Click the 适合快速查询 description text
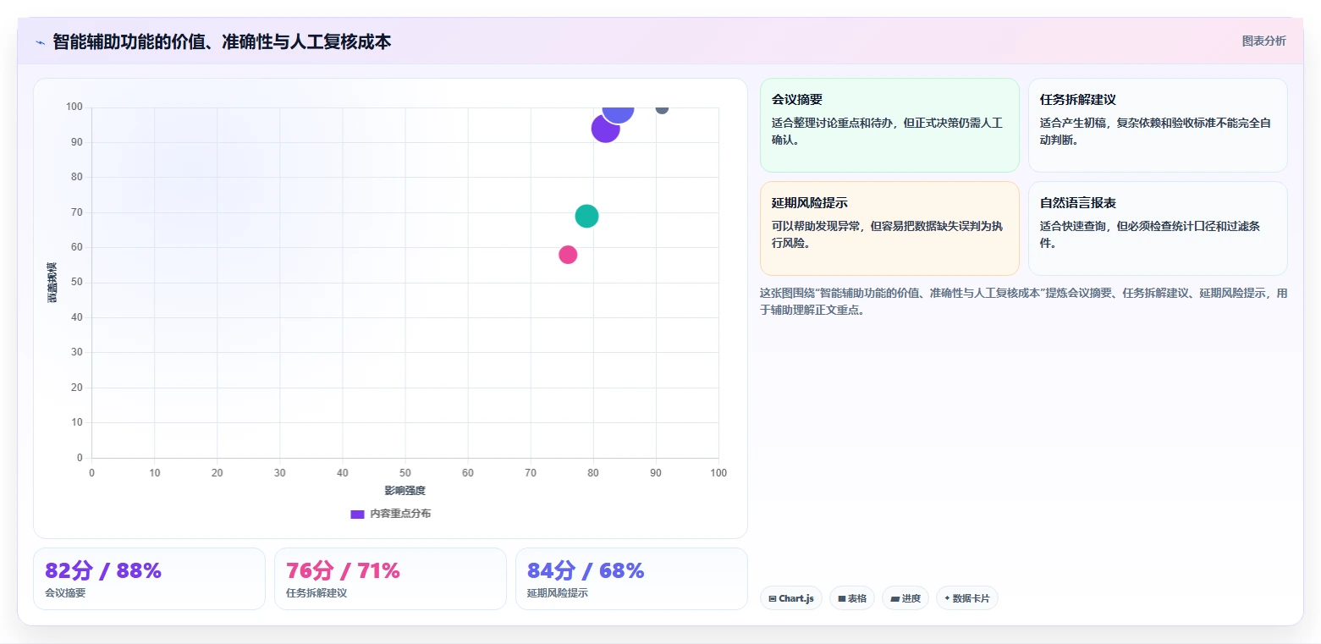Screen dimensions: 1321x644 coord(1150,234)
